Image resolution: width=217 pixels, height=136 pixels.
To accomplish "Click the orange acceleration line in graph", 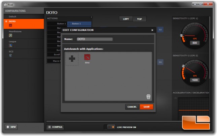I will coord(193,110).
